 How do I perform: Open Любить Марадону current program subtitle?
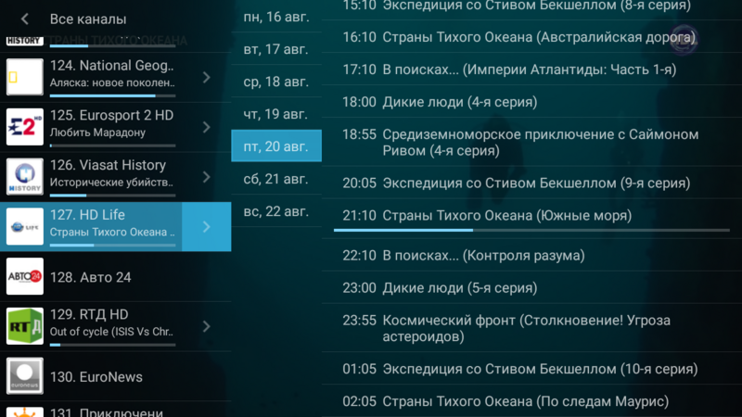(97, 133)
